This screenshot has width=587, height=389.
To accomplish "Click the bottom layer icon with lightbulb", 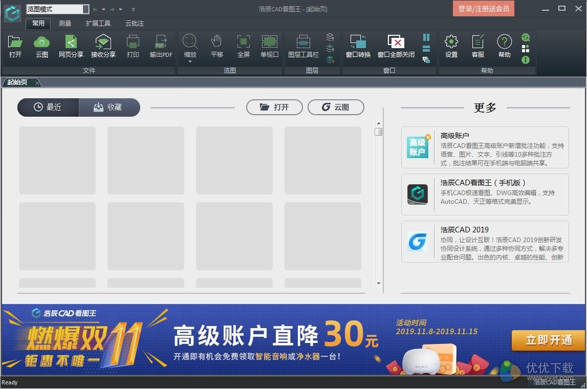I will [330, 59].
